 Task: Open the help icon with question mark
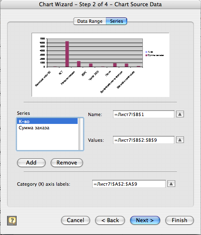coord(12,220)
